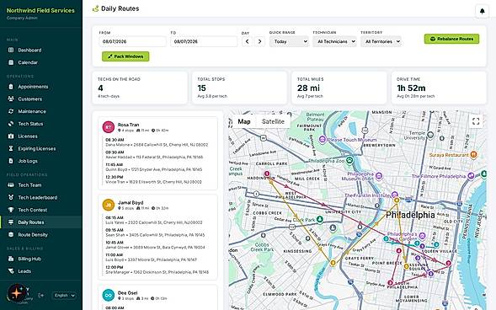Open the notifications bell icon
Viewport: 496px width, 310px height.
(x=482, y=12)
